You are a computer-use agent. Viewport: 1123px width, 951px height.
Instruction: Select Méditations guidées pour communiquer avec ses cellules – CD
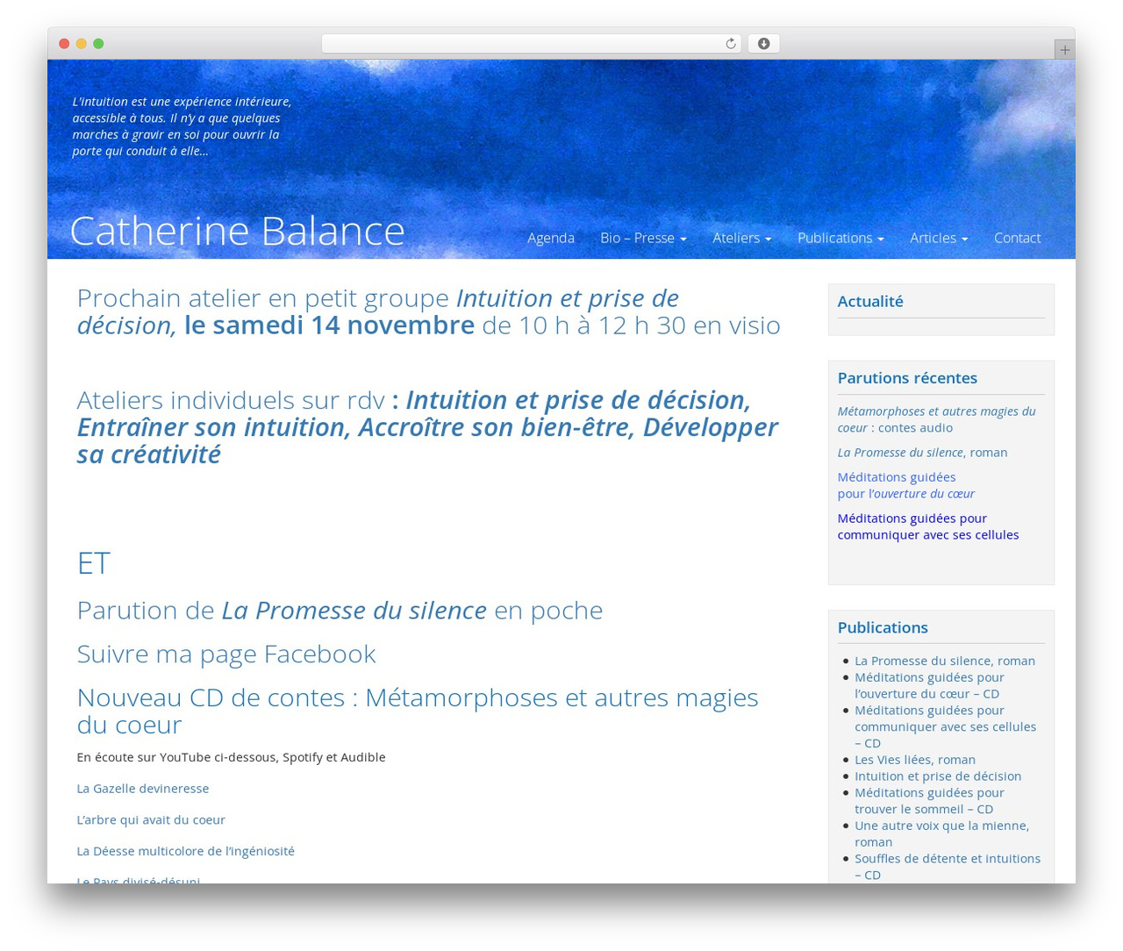(945, 726)
